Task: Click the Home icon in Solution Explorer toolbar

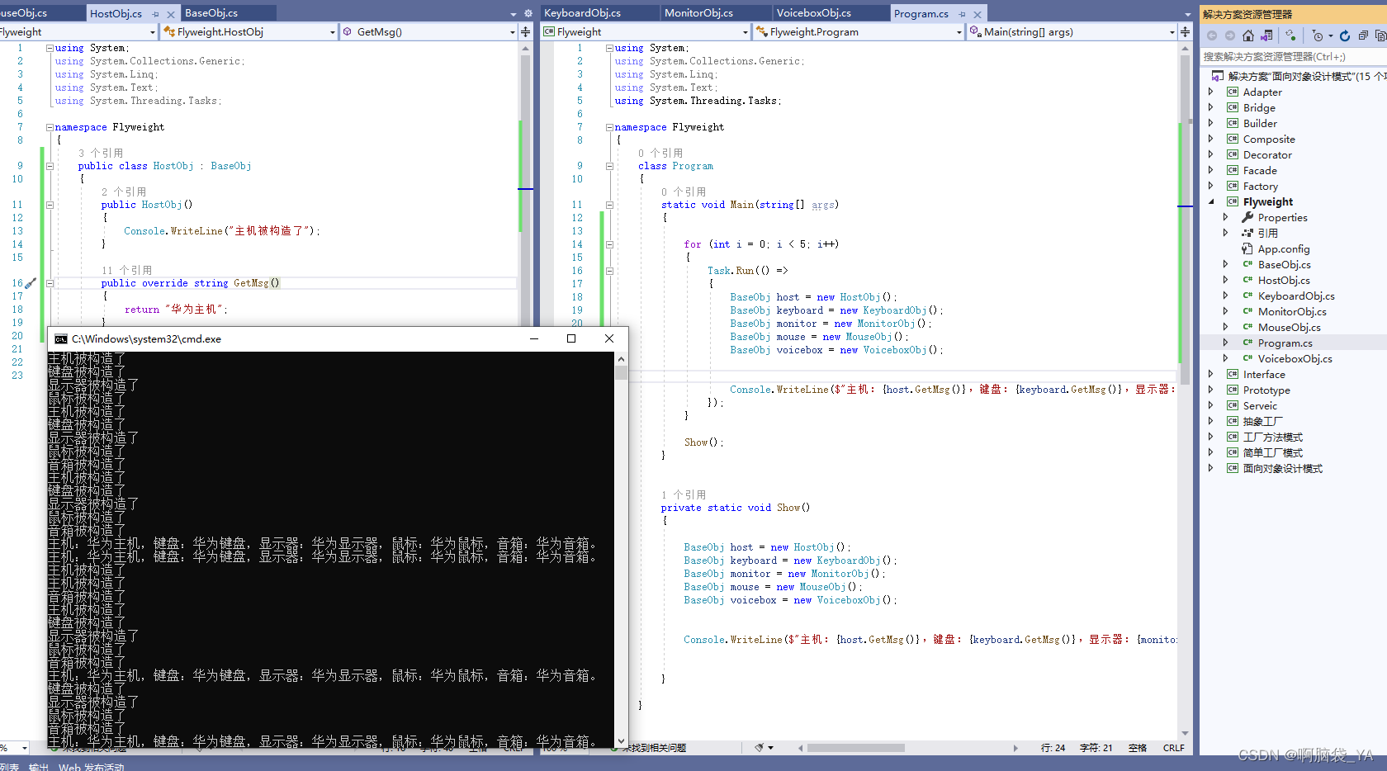Action: pyautogui.click(x=1248, y=35)
